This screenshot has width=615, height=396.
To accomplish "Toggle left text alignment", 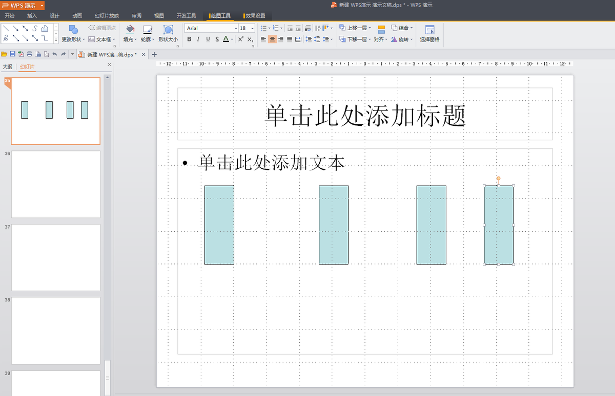I will click(x=263, y=39).
